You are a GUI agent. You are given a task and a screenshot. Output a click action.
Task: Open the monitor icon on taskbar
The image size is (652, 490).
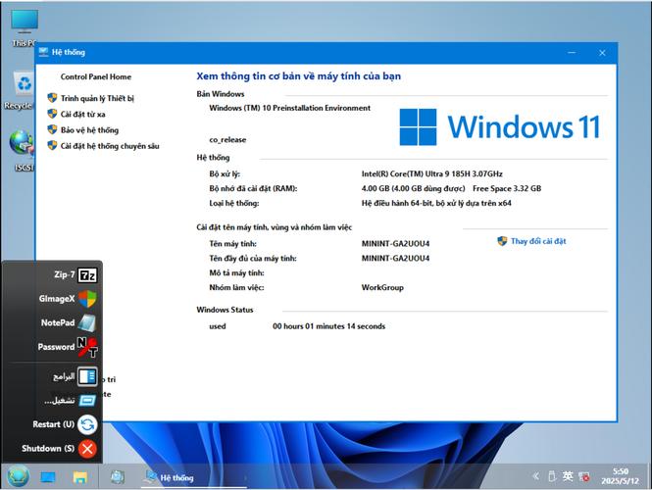(x=48, y=477)
